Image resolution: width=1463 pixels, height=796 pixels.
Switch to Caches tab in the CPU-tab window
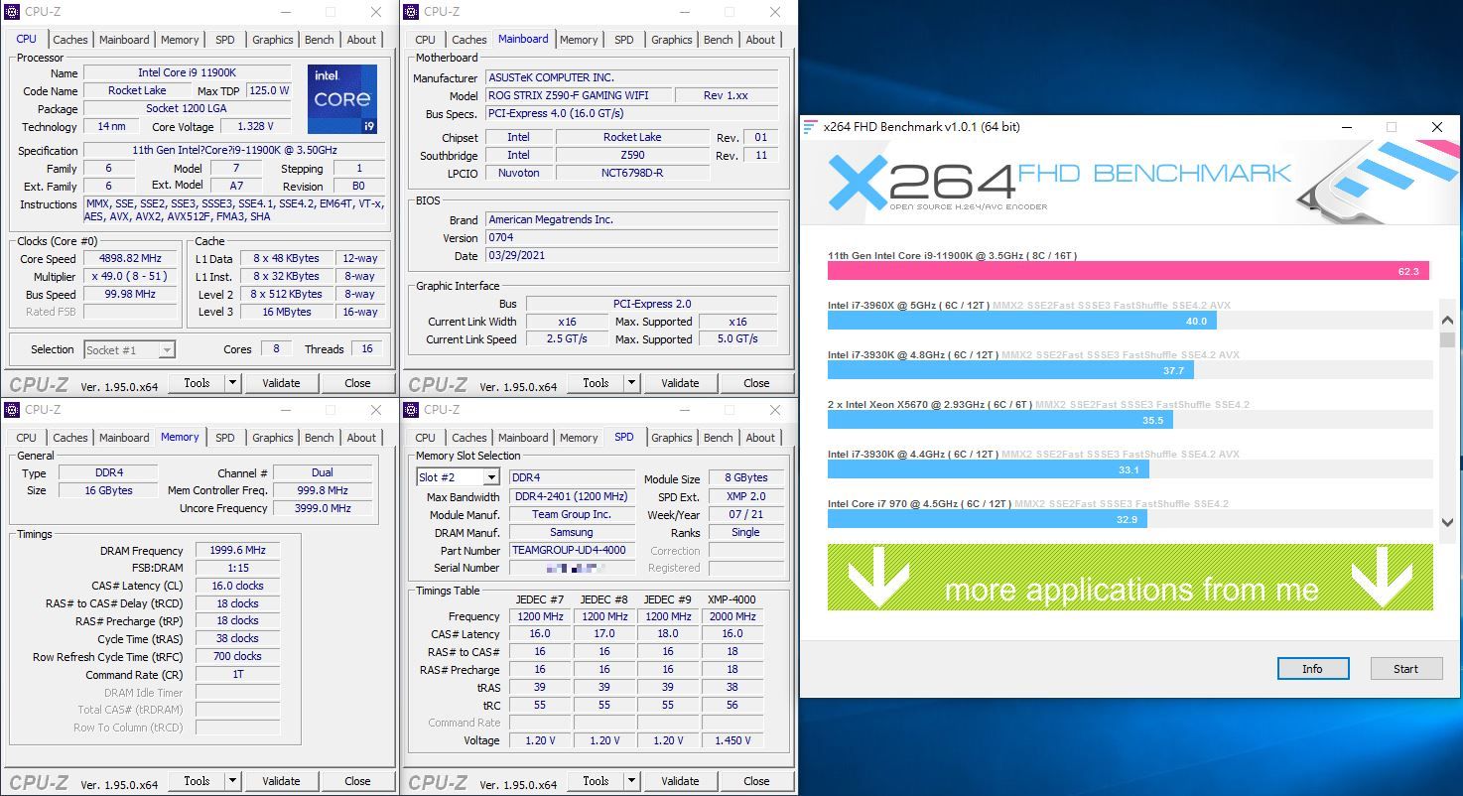(x=70, y=40)
